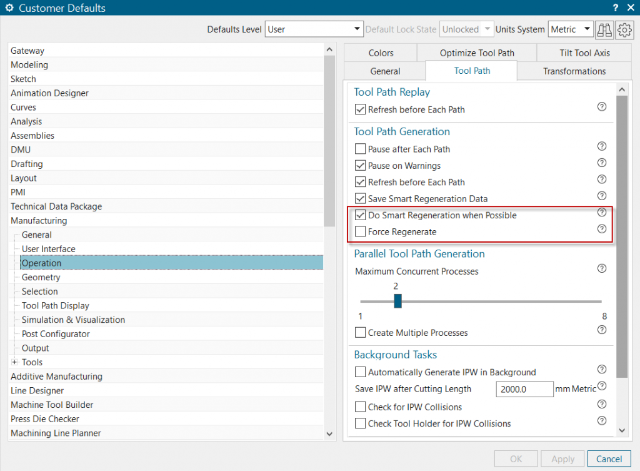Uncheck Do Smart Regeneration when Possible
This screenshot has width=640, height=471.
coord(360,215)
